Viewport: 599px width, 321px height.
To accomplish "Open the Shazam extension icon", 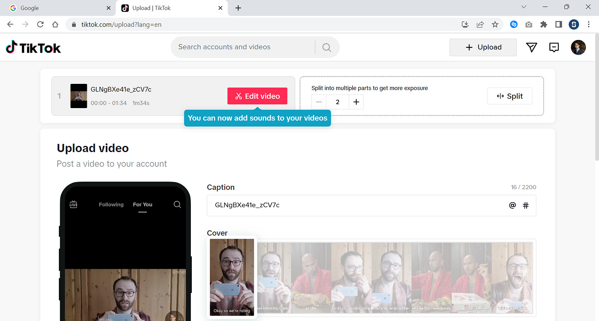I will coord(513,24).
